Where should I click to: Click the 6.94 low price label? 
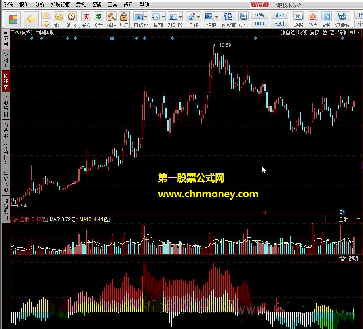(x=22, y=205)
